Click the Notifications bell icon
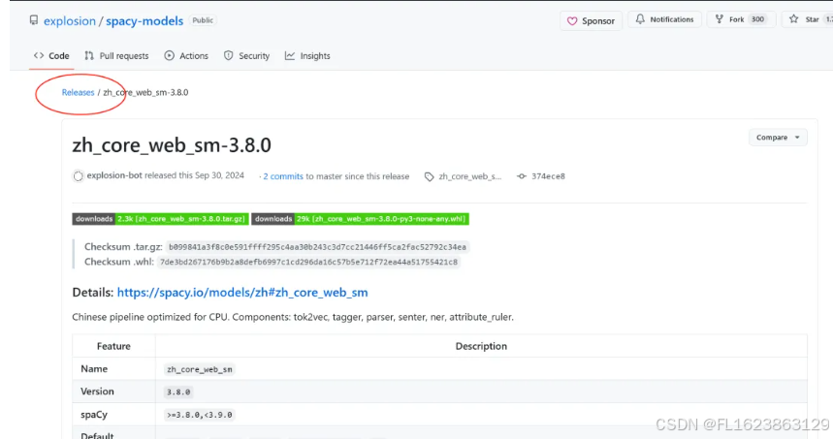The height and width of the screenshot is (439, 833). pyautogui.click(x=640, y=19)
